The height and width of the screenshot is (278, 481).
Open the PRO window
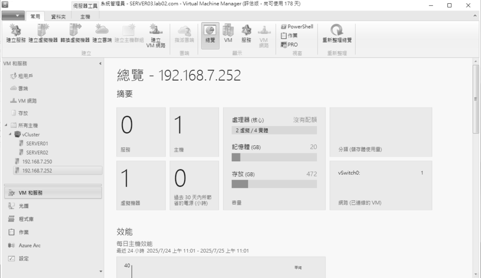click(x=289, y=45)
